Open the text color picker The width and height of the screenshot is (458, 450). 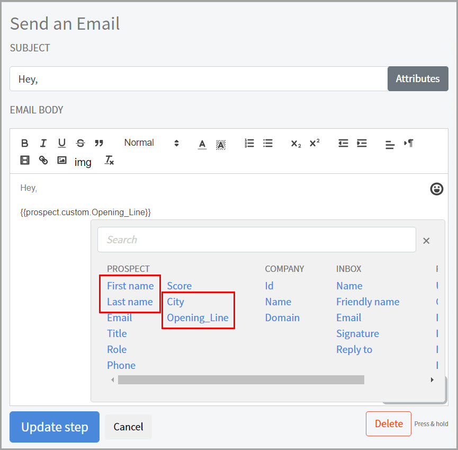[x=202, y=144]
